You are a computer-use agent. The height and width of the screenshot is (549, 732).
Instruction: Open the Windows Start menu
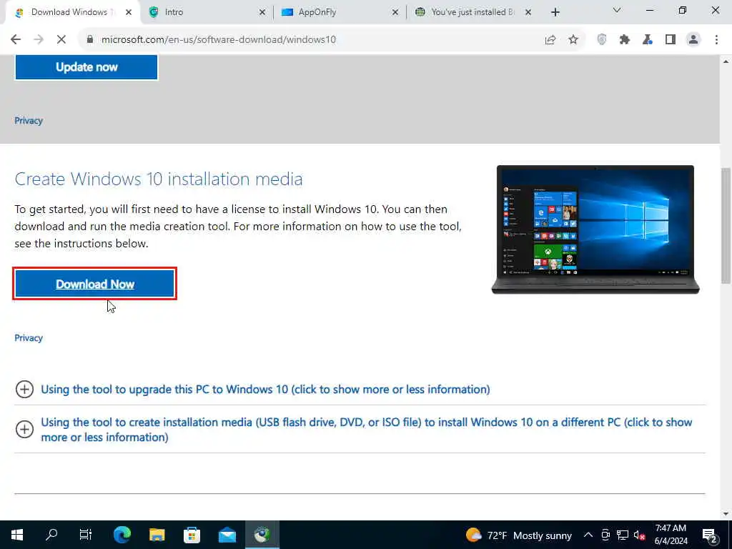(17, 535)
